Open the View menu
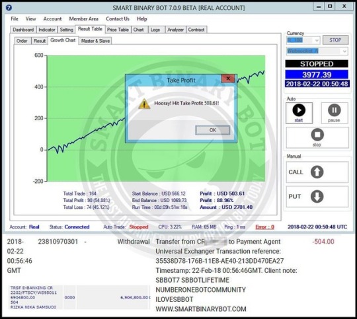 point(30,18)
